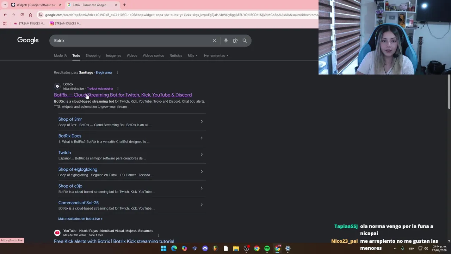Show hidden system tray icons
Image resolution: width=451 pixels, height=254 pixels.
pos(395,248)
